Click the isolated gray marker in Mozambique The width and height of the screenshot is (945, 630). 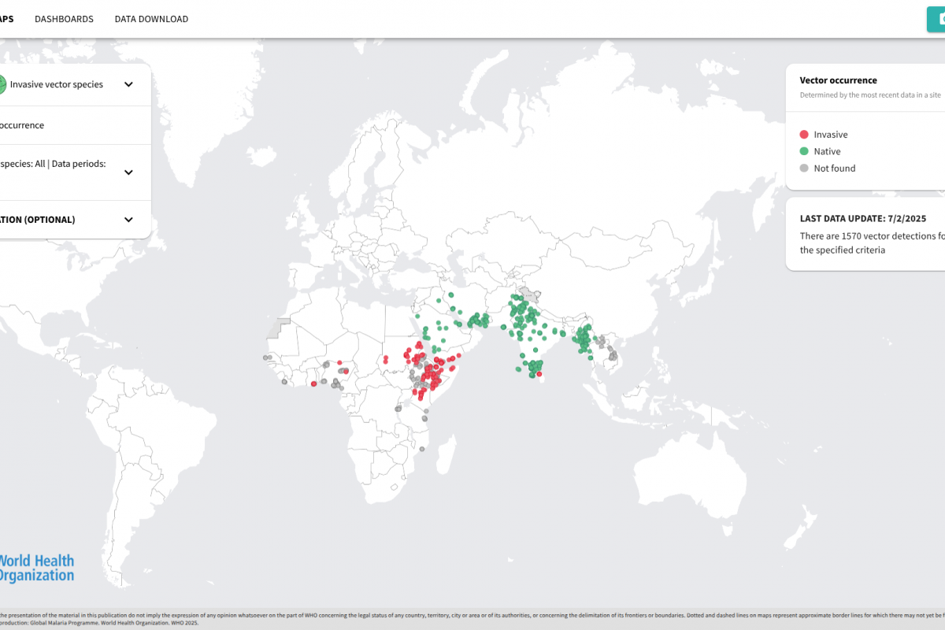422,449
